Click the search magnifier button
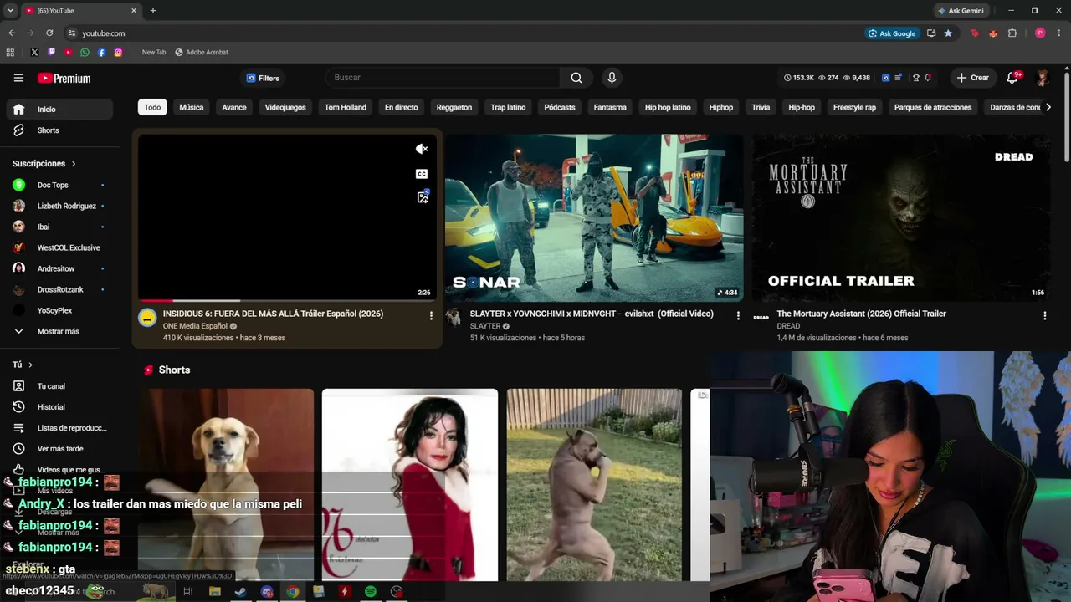Screen dimensions: 1071x602 (x=576, y=78)
